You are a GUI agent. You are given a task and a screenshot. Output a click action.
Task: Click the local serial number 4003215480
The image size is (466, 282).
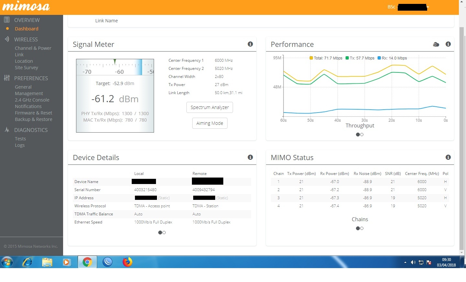pyautogui.click(x=145, y=190)
